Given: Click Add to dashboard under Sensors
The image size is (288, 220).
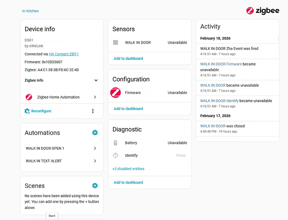Looking at the screenshot, I should click(x=128, y=59).
